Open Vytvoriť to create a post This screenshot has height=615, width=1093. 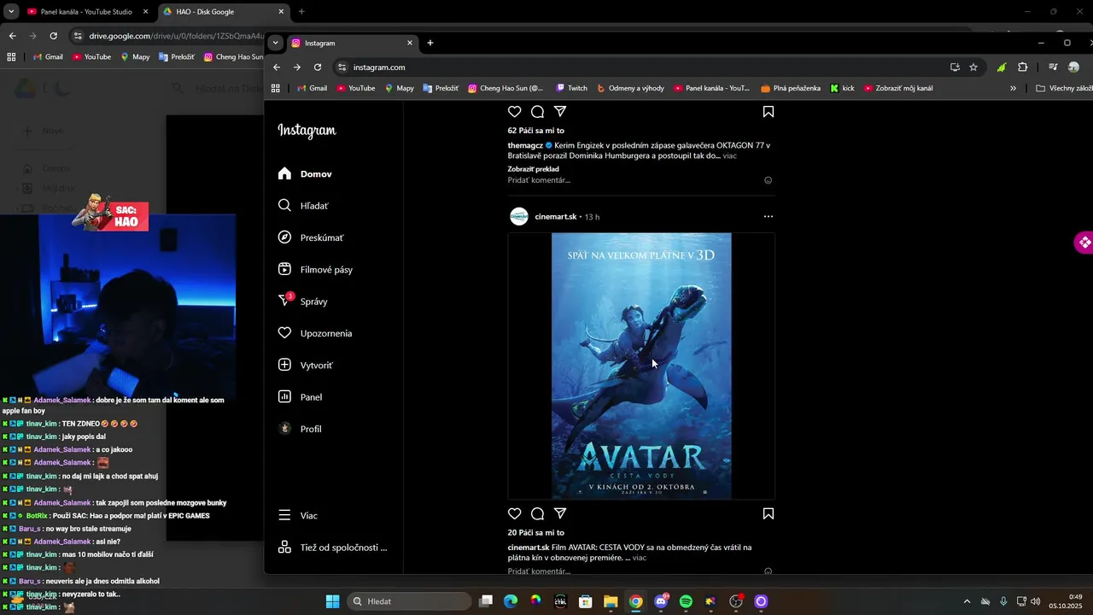pos(306,366)
